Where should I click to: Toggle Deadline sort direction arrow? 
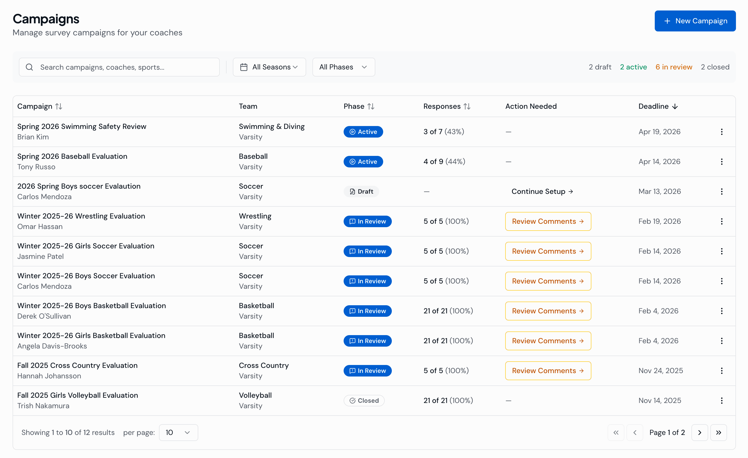click(x=675, y=106)
